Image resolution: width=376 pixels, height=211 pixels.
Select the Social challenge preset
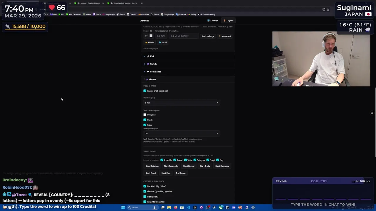click(x=163, y=42)
